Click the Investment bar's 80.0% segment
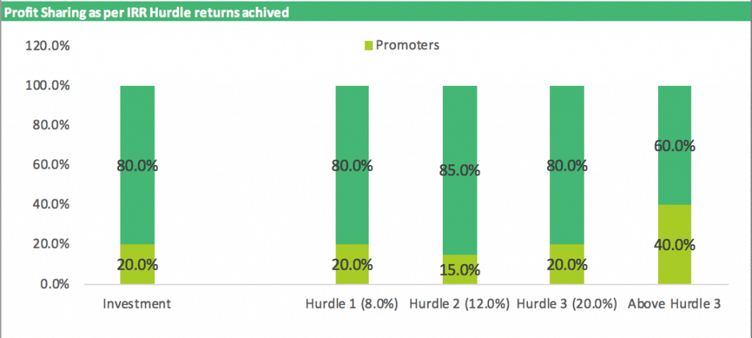The height and width of the screenshot is (338, 752). [137, 165]
